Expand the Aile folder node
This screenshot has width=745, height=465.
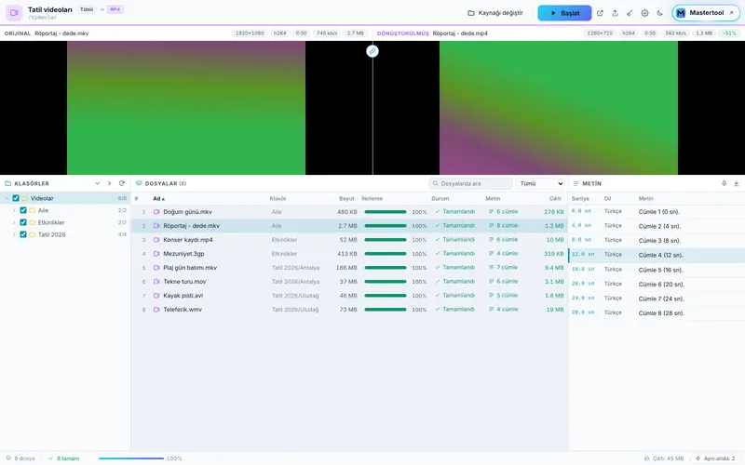pyautogui.click(x=14, y=210)
